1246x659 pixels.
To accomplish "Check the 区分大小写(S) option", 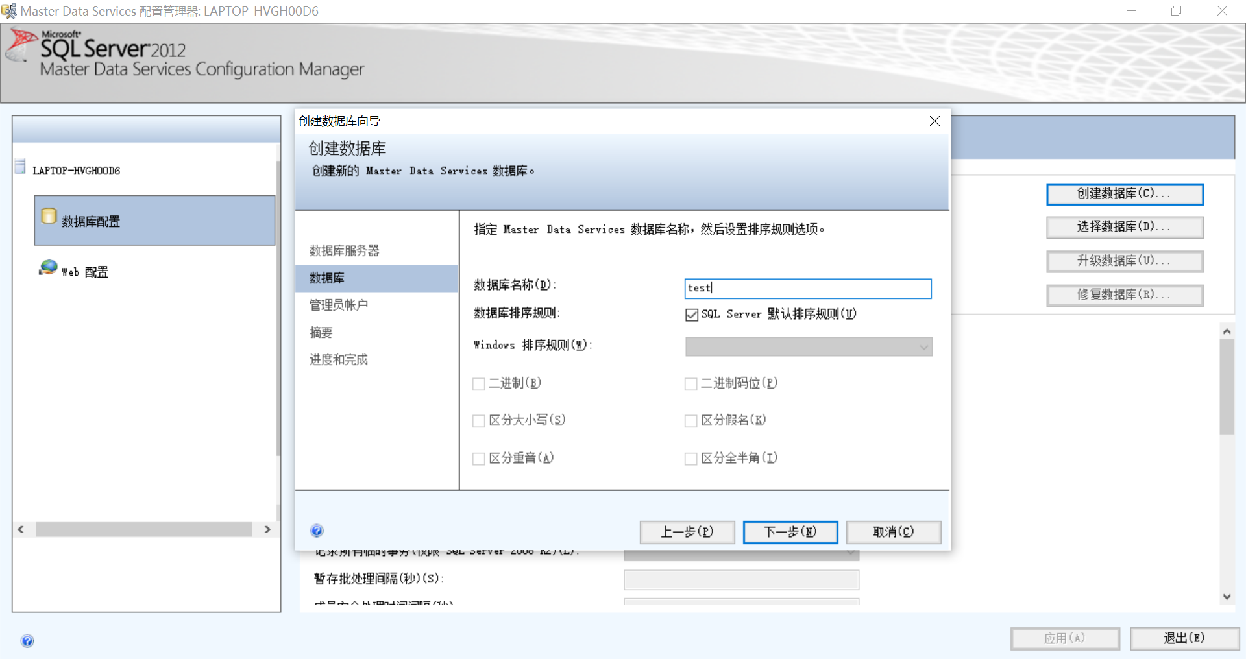I will tap(479, 420).
